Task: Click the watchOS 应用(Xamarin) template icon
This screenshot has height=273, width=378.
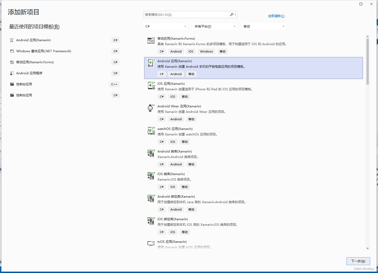Action: [151, 131]
